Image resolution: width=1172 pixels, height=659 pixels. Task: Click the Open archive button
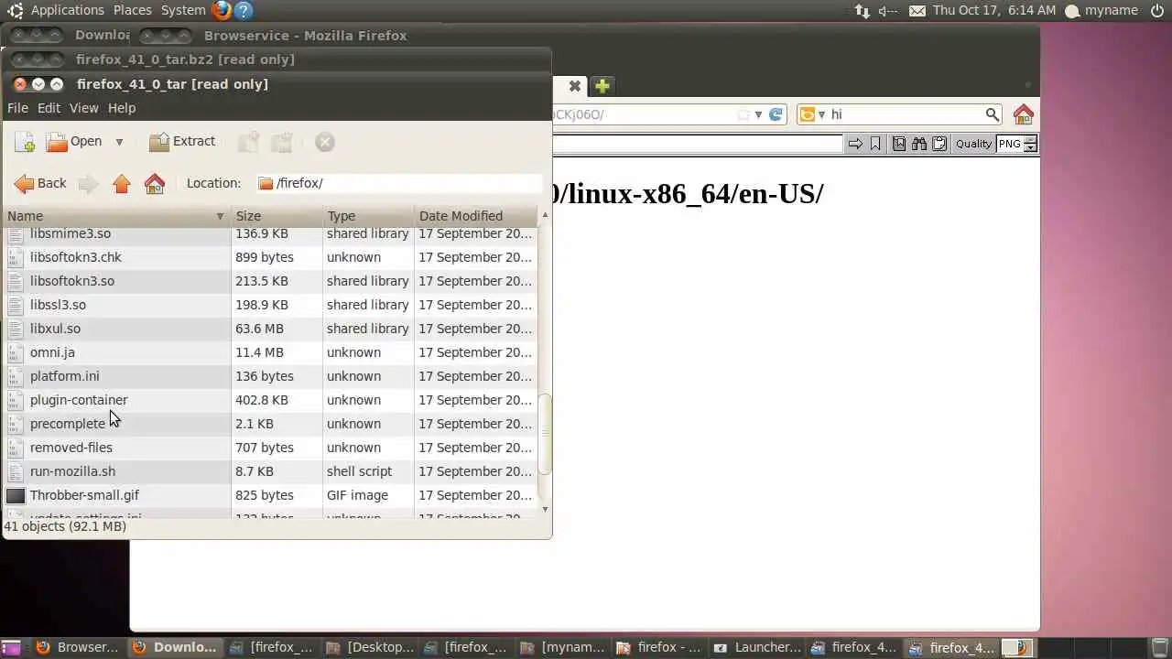[74, 142]
